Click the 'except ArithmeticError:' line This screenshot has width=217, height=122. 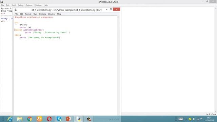pos(29,30)
